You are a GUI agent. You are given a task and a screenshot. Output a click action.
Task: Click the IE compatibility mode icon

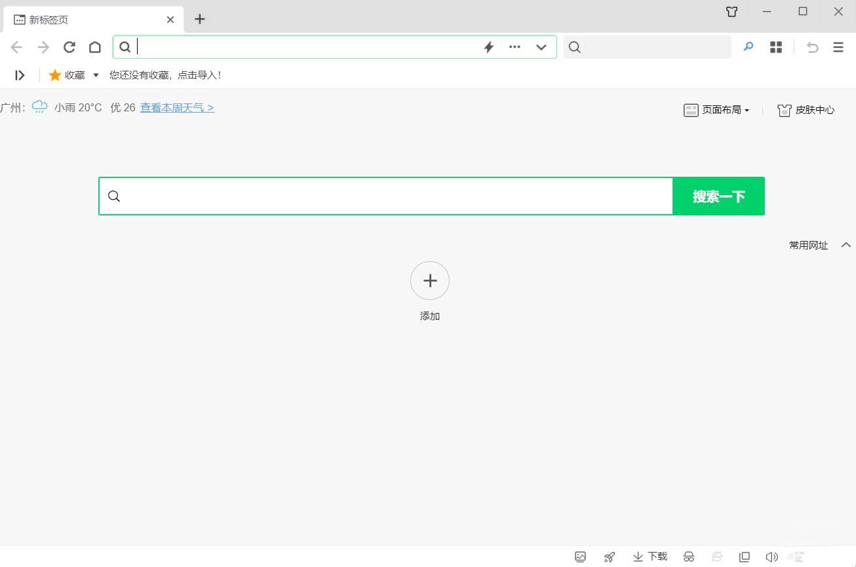point(717,557)
